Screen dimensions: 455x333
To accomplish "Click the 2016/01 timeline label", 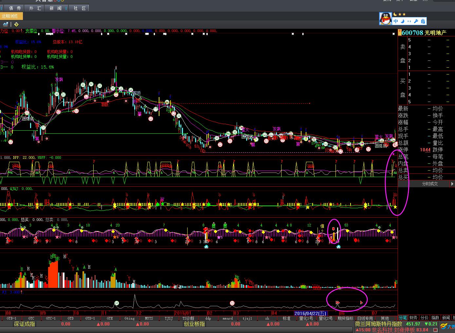I will pos(183,313).
